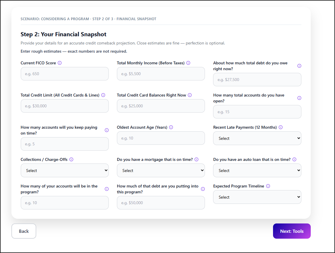Screen dimensions: 335x253
Task: Click the info icon for total debt owed
Action: click(x=299, y=66)
